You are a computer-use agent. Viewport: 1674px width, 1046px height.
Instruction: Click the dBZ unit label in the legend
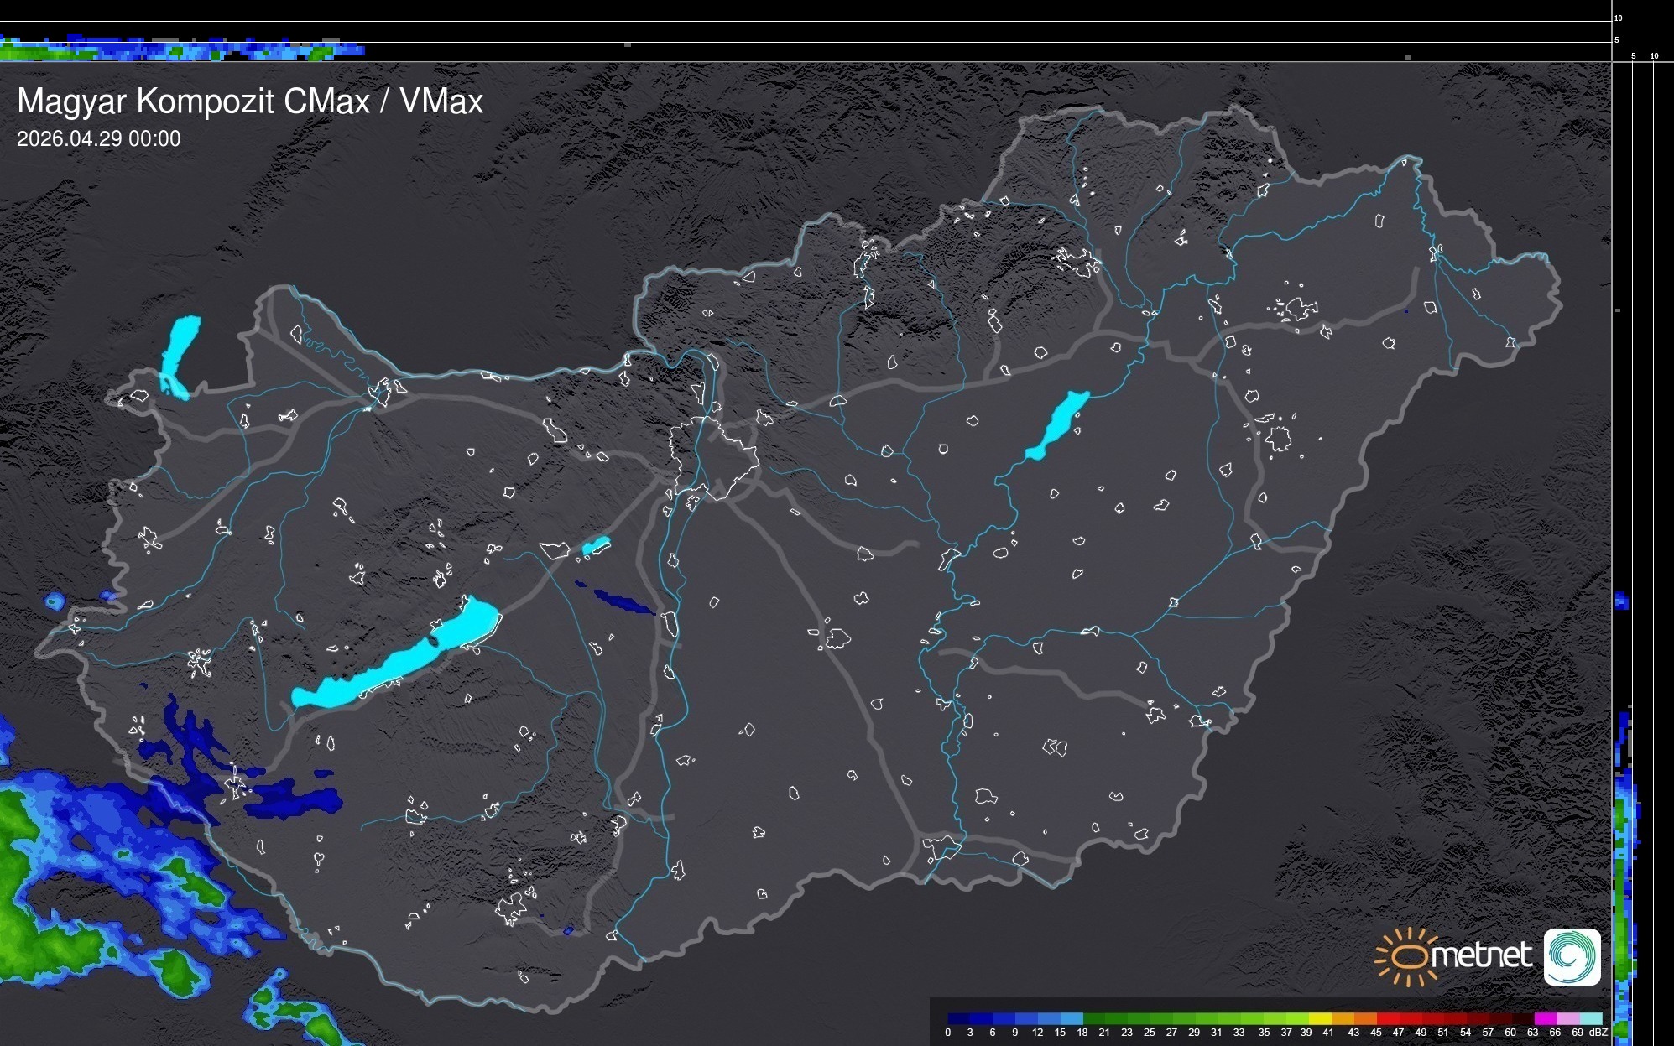(x=1598, y=1033)
